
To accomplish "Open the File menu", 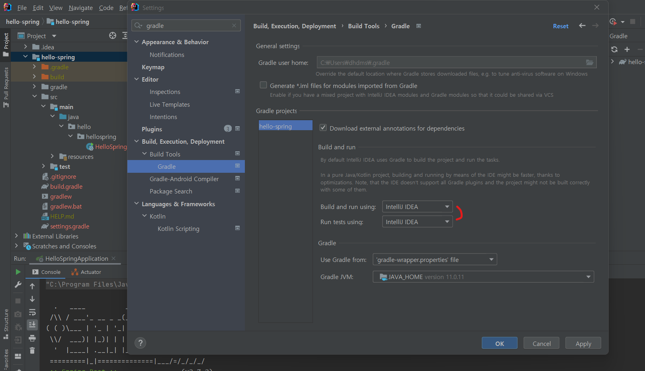I will (x=22, y=8).
